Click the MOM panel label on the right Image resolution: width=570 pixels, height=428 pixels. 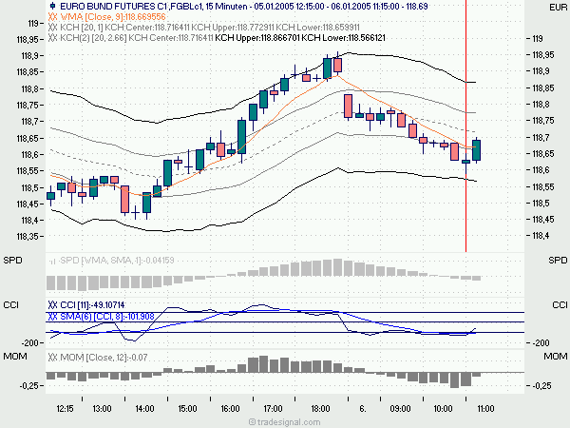[556, 357]
